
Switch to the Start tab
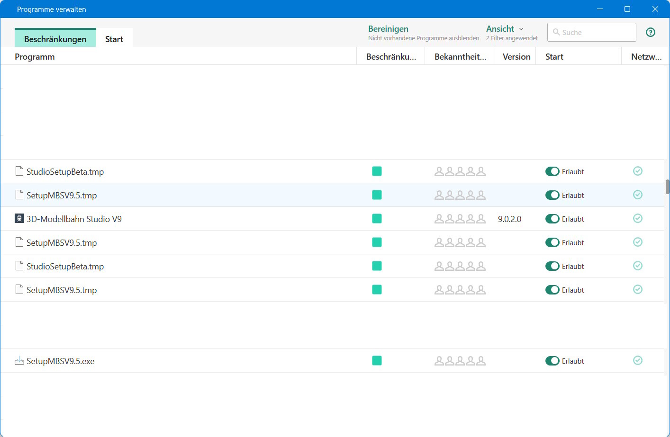pyautogui.click(x=114, y=39)
